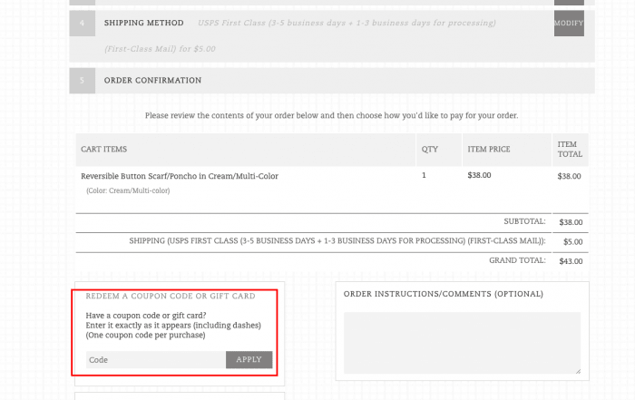Image resolution: width=635 pixels, height=400 pixels.
Task: Click the Item Price column header
Action: (x=488, y=149)
